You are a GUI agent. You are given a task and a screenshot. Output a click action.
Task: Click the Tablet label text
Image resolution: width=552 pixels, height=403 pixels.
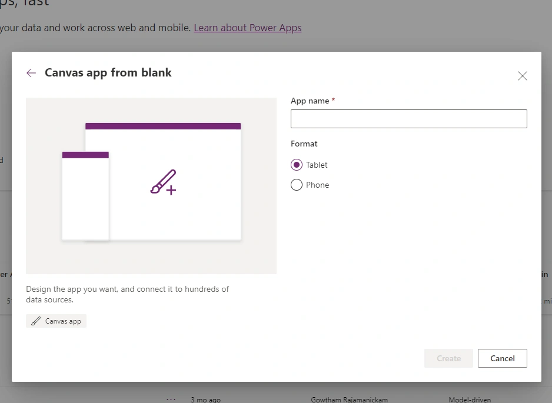pyautogui.click(x=317, y=165)
